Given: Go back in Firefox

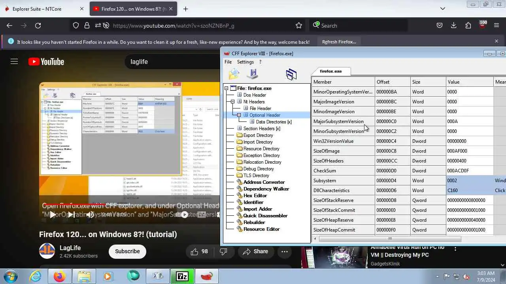Looking at the screenshot, I should (x=9, y=26).
